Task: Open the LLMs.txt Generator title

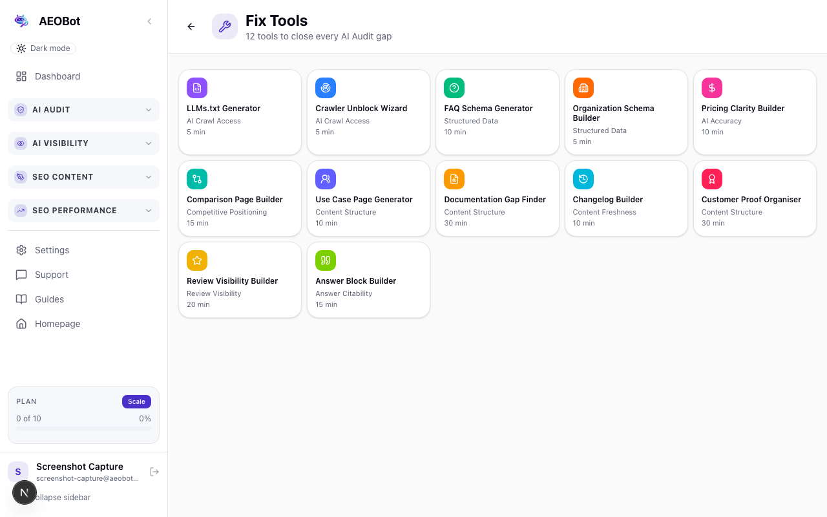Action: pyautogui.click(x=224, y=109)
